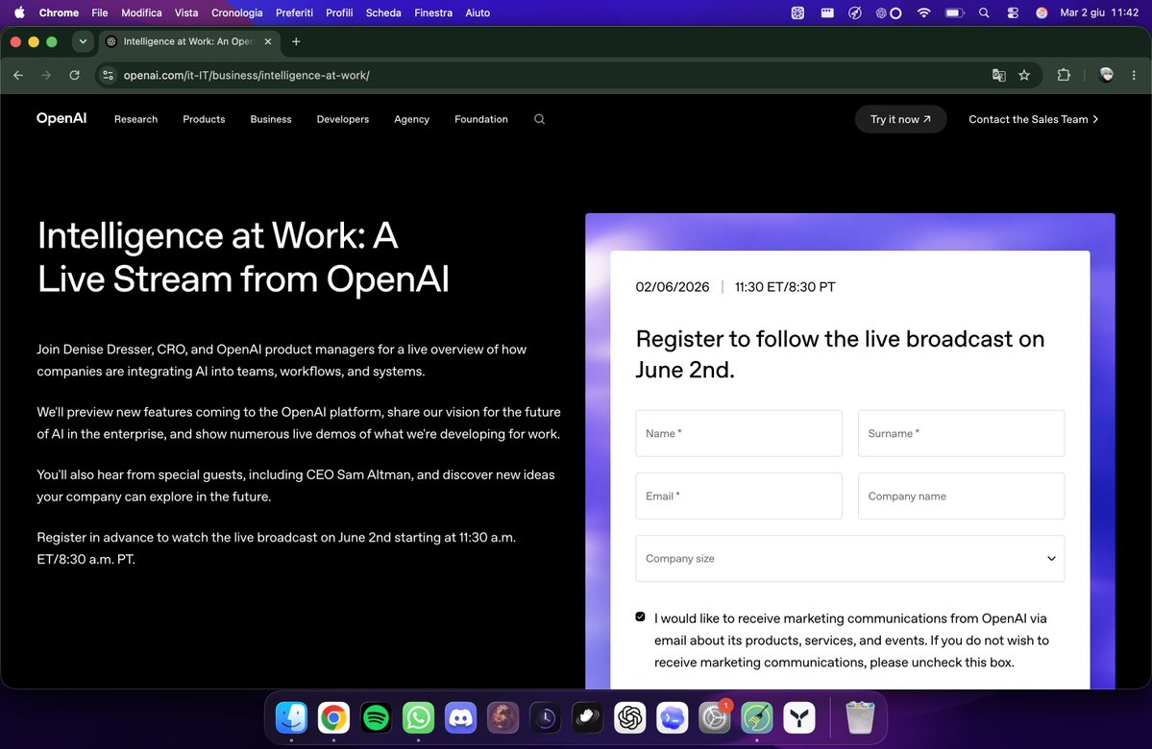The width and height of the screenshot is (1152, 749).
Task: Open Spotify from the dock
Action: pyautogui.click(x=377, y=717)
